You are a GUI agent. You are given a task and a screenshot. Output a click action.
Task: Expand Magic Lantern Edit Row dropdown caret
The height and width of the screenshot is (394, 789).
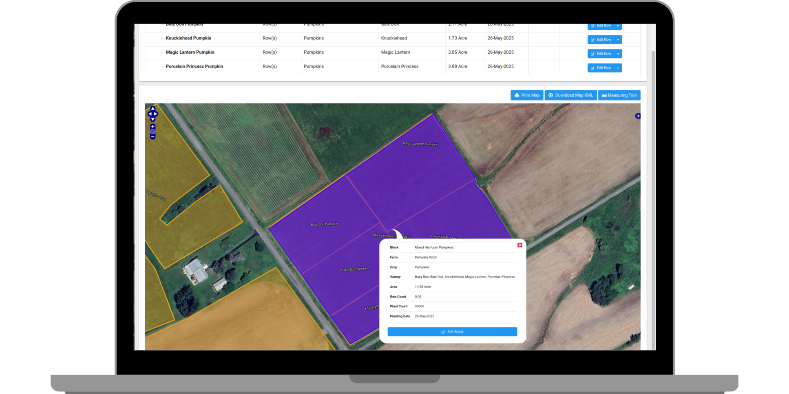(x=618, y=54)
